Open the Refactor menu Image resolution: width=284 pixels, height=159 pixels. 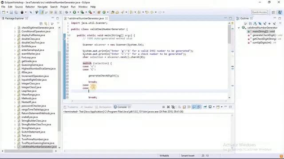pyautogui.click(x=30, y=7)
